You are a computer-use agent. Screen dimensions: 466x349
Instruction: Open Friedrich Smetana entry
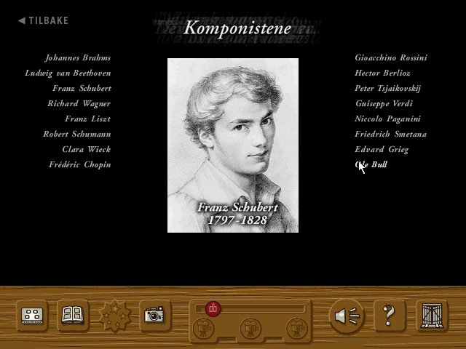pos(390,134)
